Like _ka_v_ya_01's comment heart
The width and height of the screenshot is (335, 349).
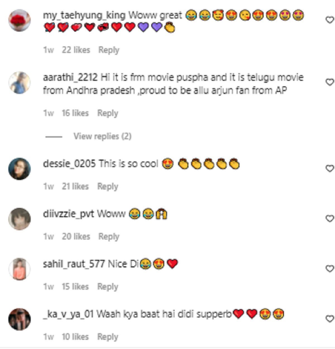(330, 319)
